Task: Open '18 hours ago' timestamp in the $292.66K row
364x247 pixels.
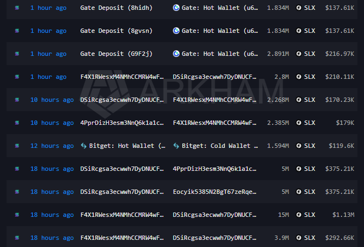Action: (x=52, y=238)
